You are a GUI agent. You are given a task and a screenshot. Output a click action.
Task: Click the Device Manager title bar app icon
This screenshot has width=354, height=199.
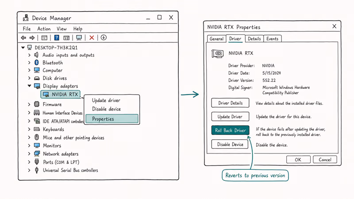pos(26,18)
